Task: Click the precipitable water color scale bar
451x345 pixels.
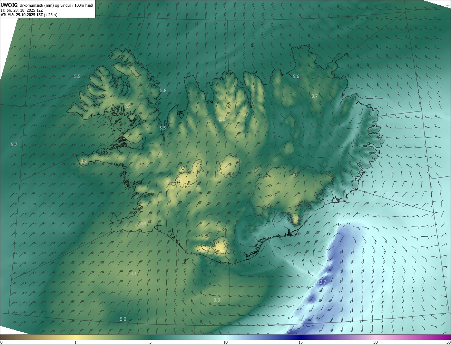Action: point(225,337)
